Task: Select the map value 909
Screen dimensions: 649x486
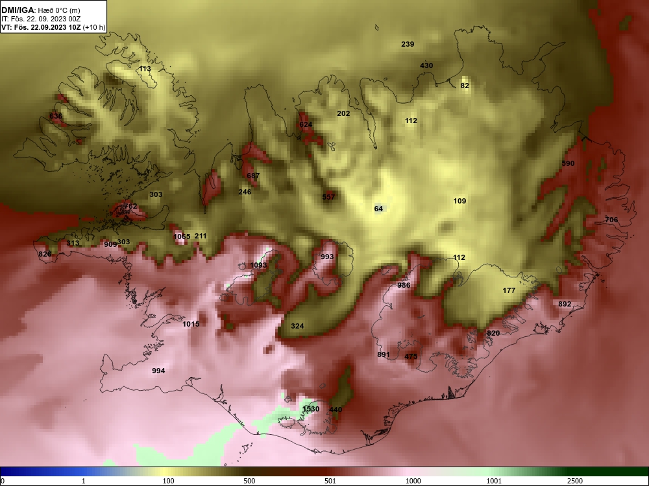Action: (110, 244)
